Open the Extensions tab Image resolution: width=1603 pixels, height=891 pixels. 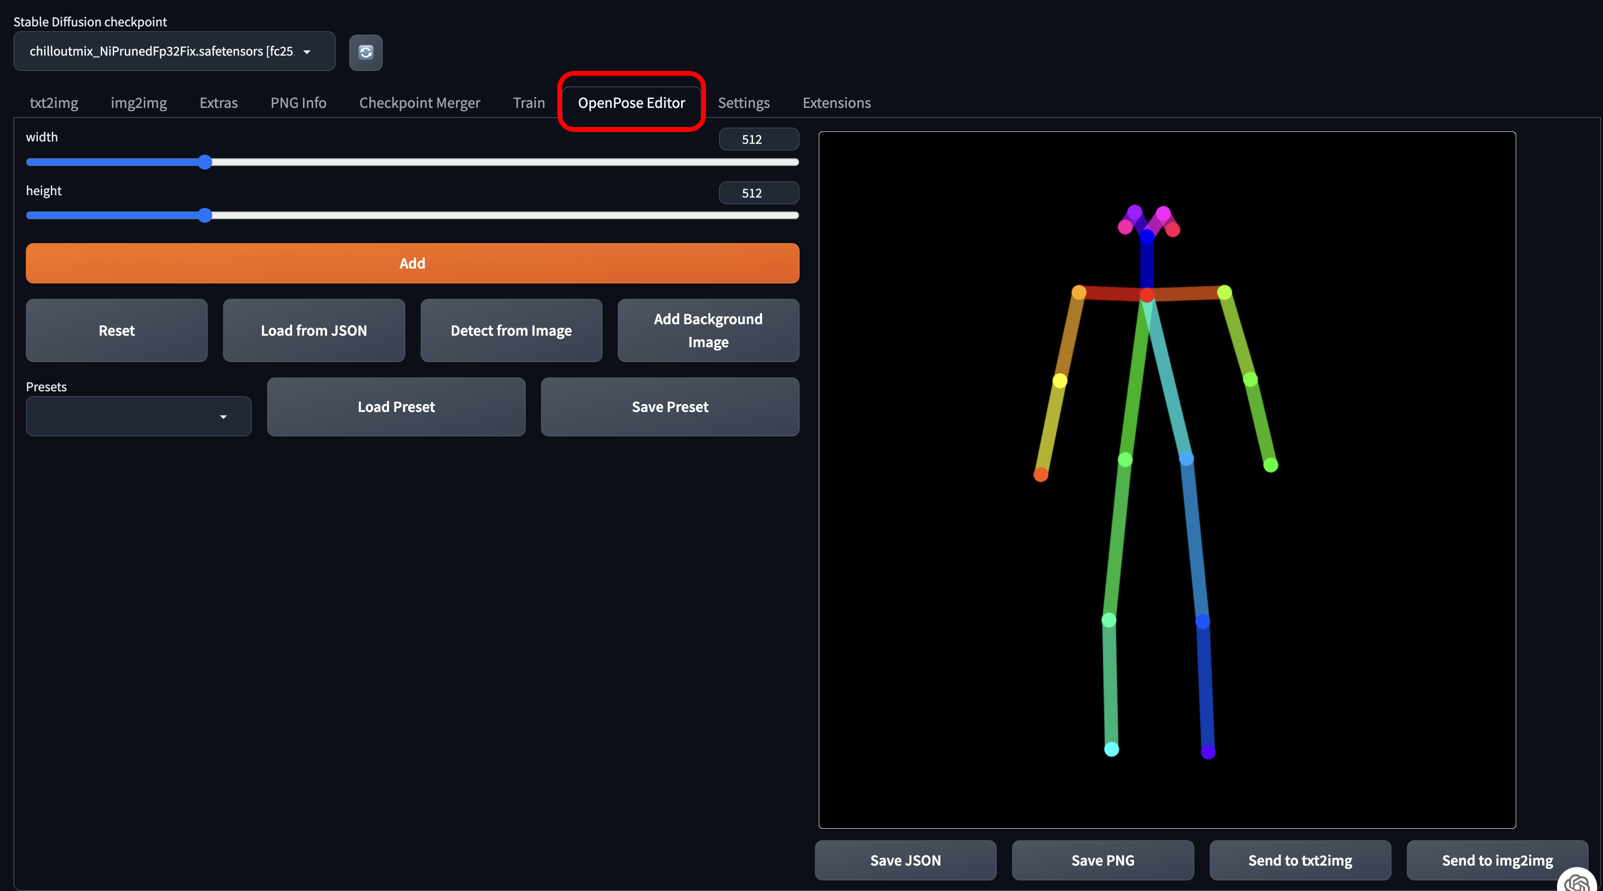pos(837,103)
